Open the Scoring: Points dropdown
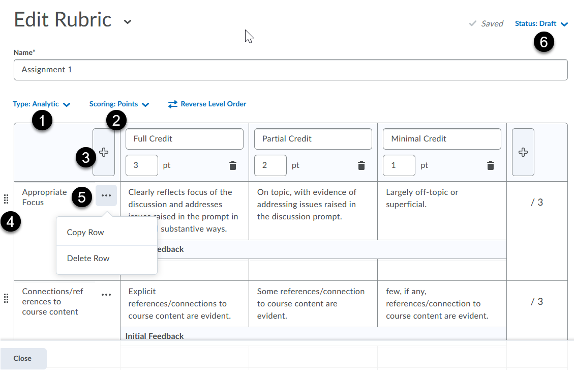 (x=119, y=104)
